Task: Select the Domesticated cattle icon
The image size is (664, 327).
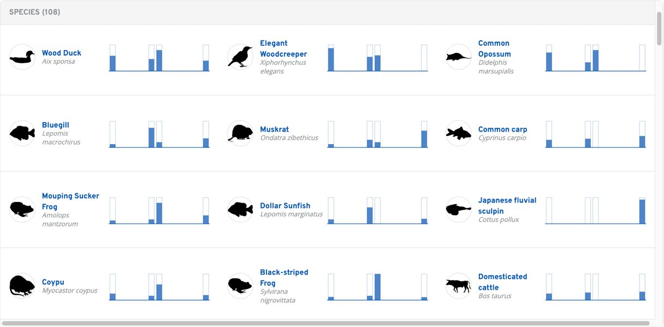Action: [x=458, y=286]
